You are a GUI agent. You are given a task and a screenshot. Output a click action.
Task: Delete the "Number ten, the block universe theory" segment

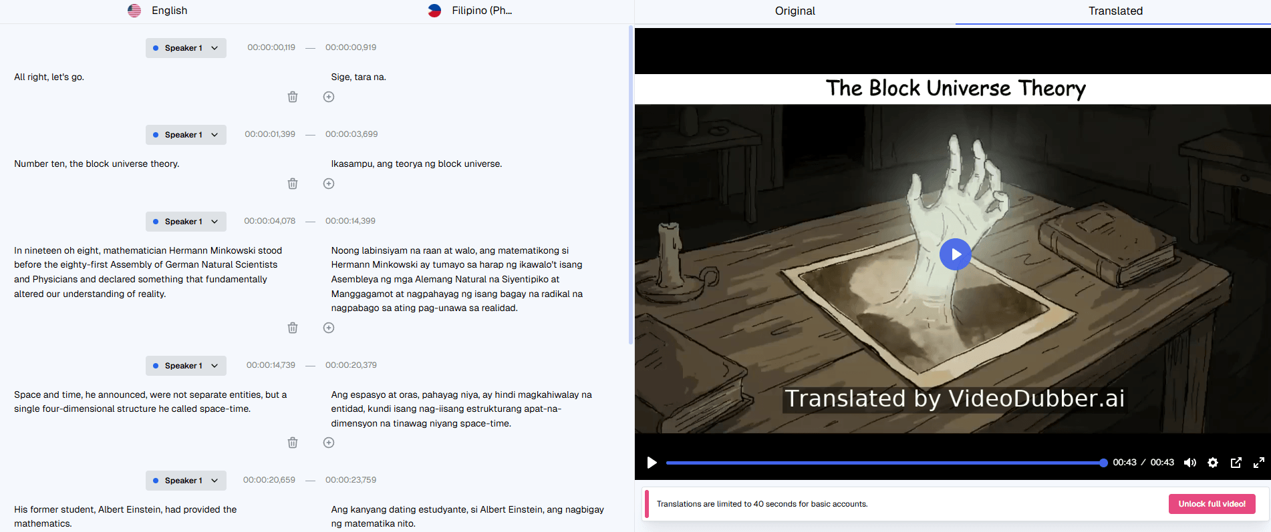[x=293, y=184]
